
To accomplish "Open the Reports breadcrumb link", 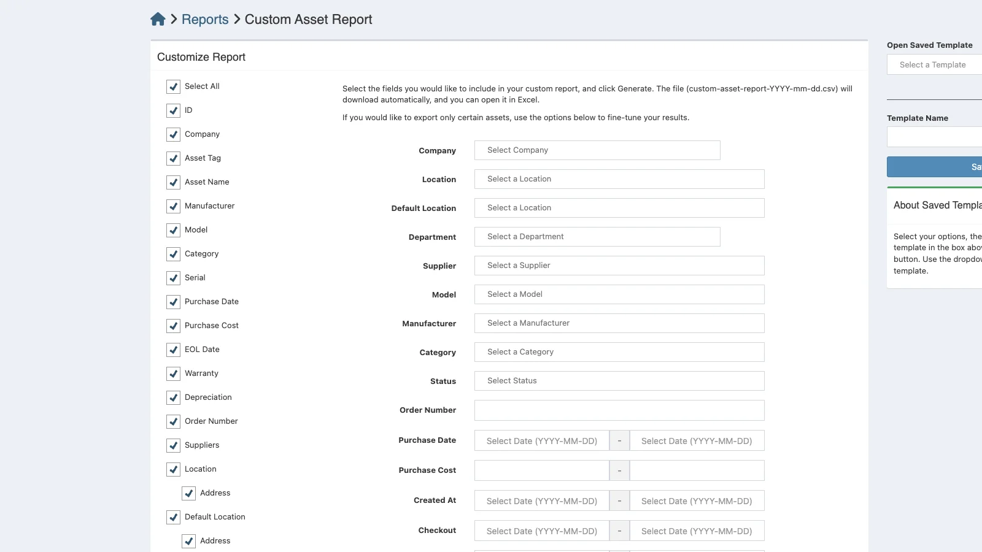I will (205, 20).
